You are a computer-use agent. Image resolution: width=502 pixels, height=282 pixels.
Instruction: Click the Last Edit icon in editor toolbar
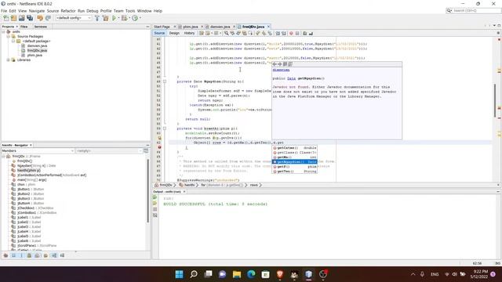point(202,33)
